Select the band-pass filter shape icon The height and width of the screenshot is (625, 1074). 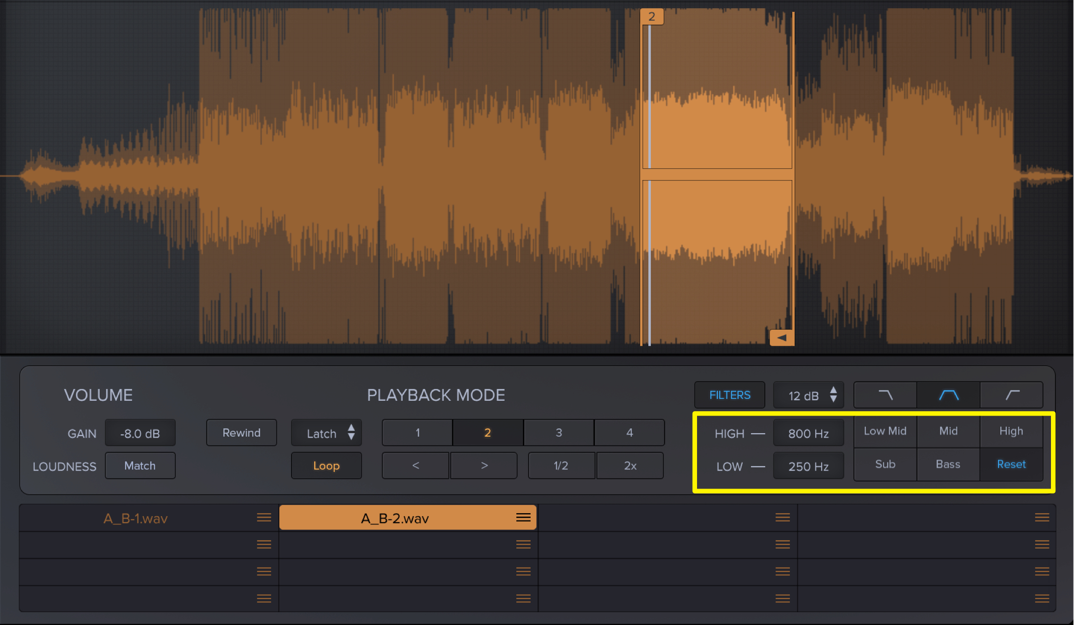pyautogui.click(x=948, y=395)
